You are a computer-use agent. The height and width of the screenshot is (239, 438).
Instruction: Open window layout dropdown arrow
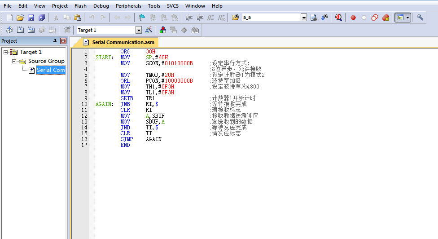(408, 18)
